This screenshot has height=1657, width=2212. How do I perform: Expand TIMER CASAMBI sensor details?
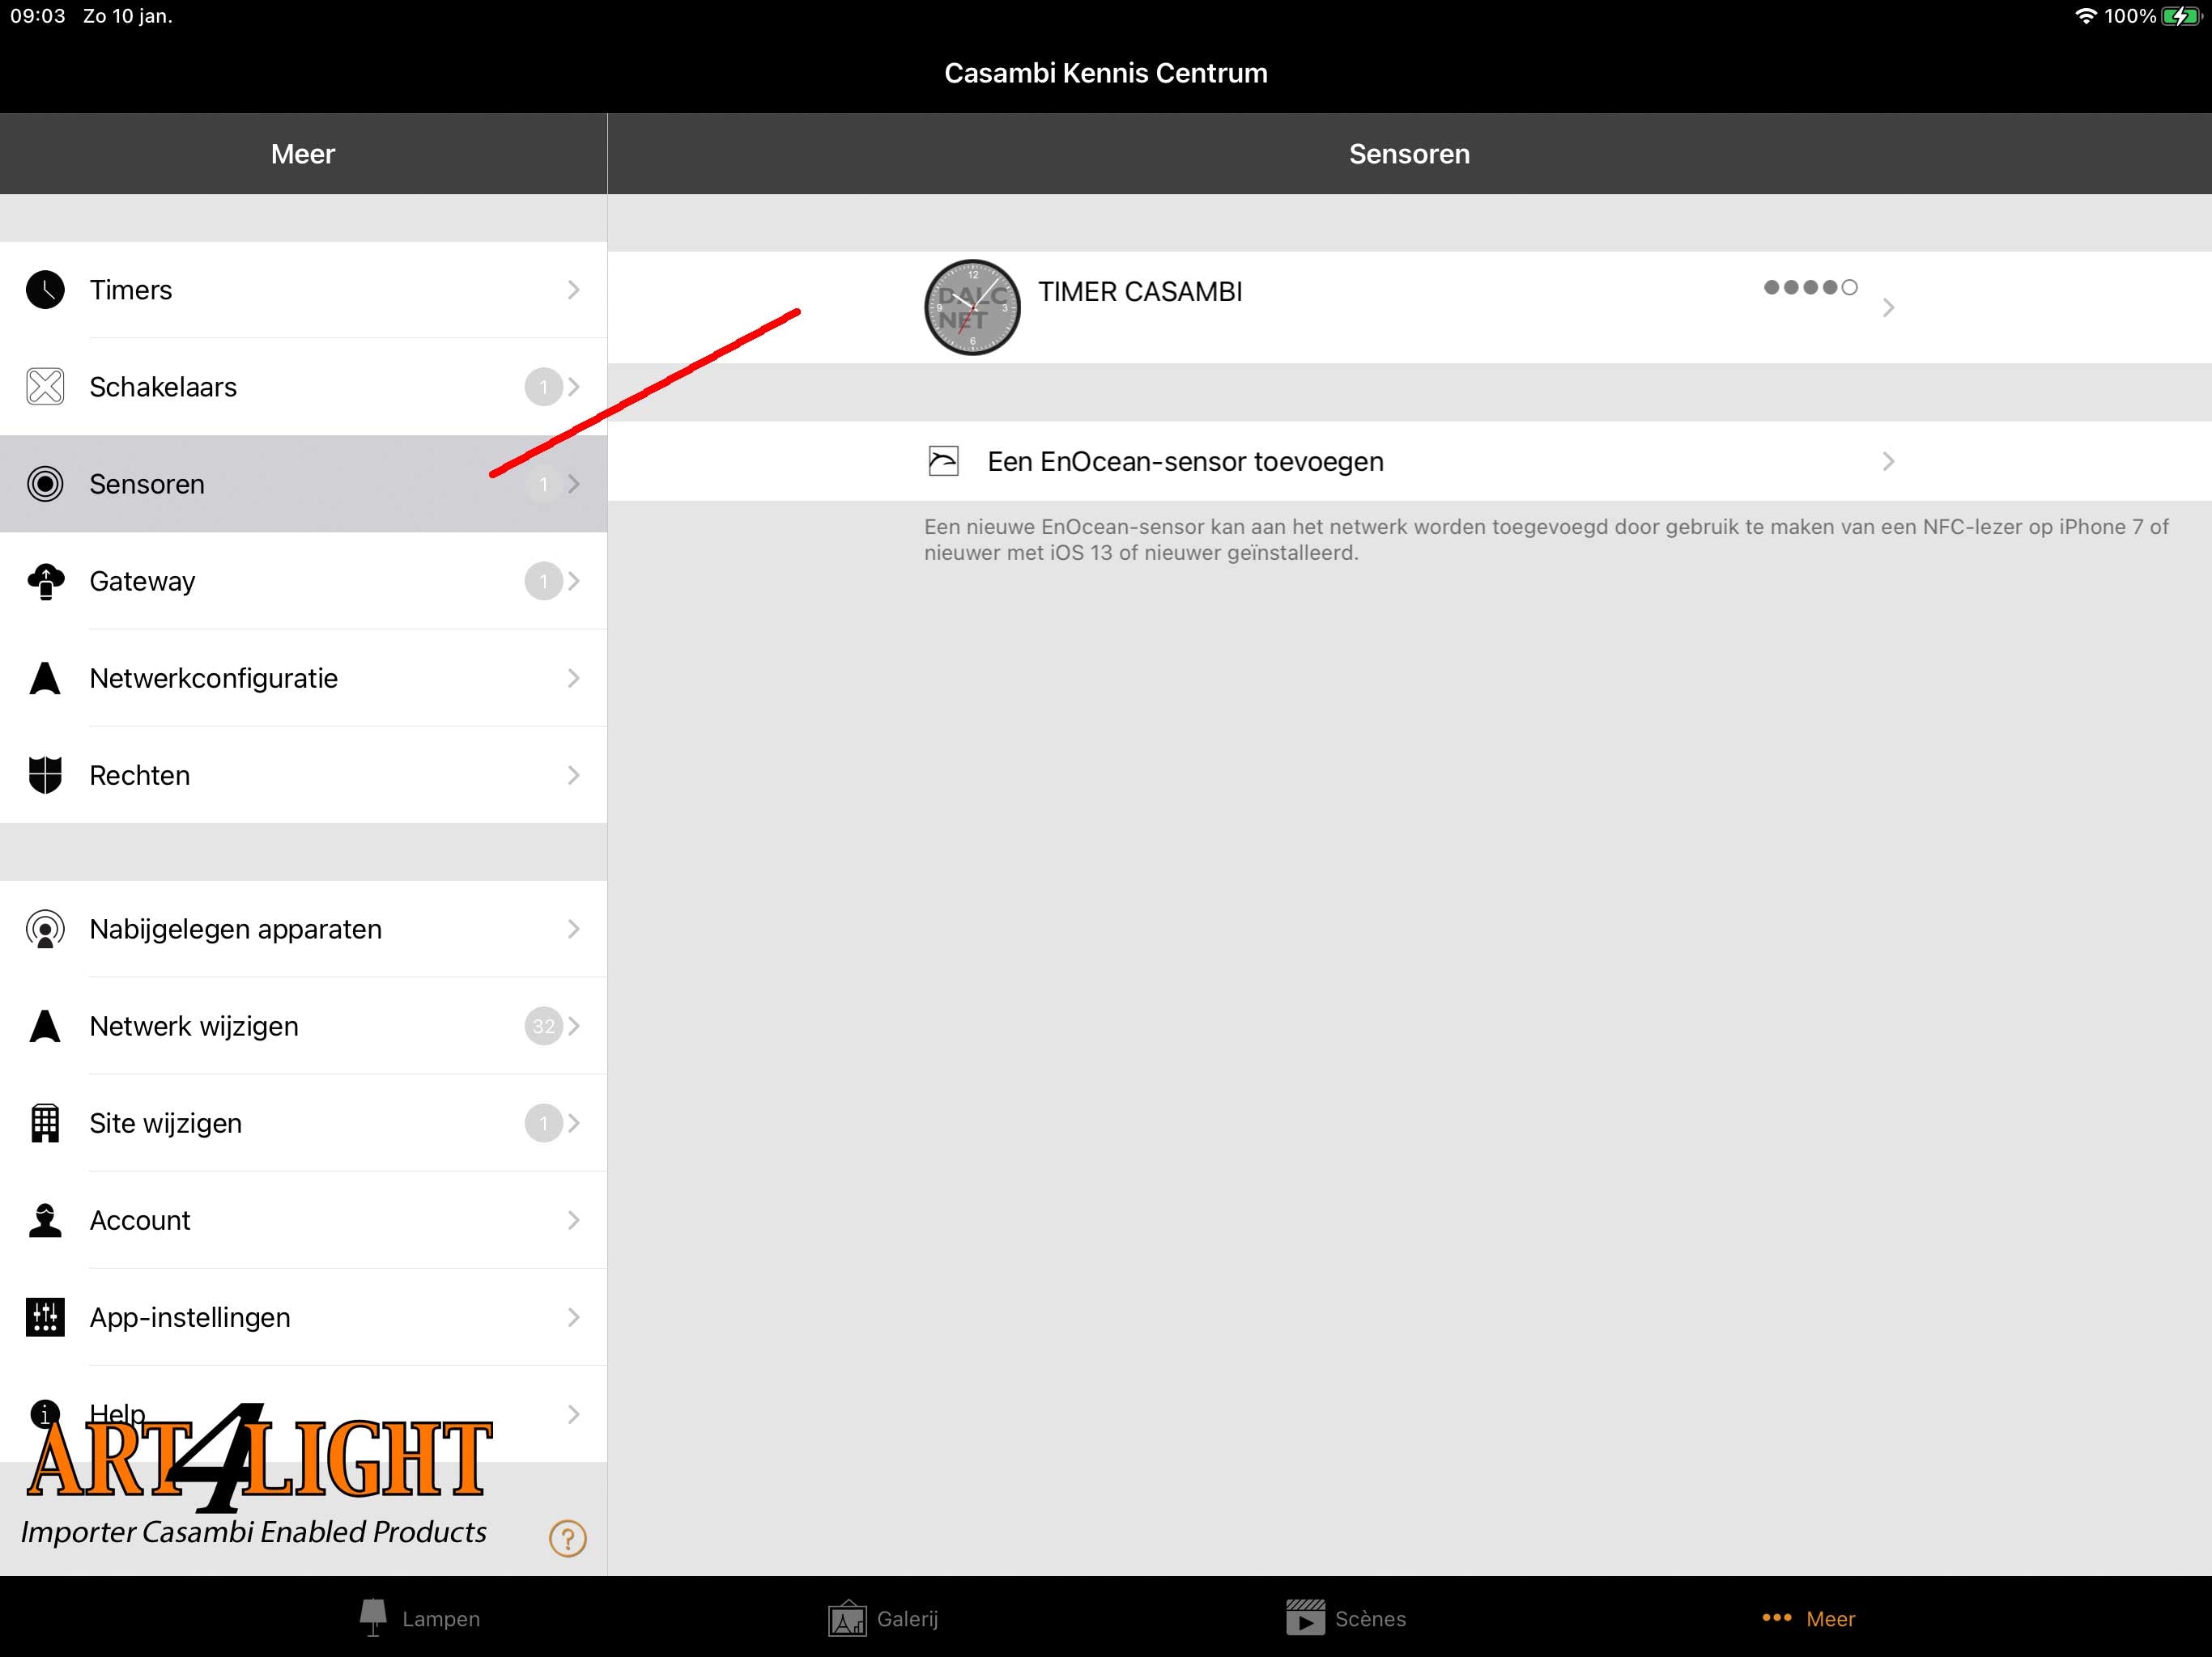click(1890, 304)
